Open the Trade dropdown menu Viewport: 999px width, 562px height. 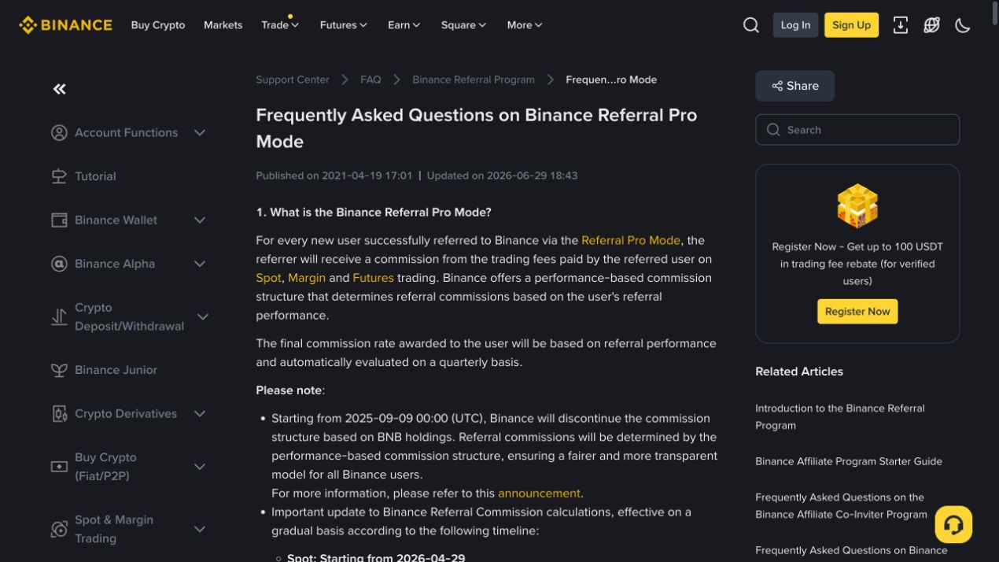tap(280, 25)
